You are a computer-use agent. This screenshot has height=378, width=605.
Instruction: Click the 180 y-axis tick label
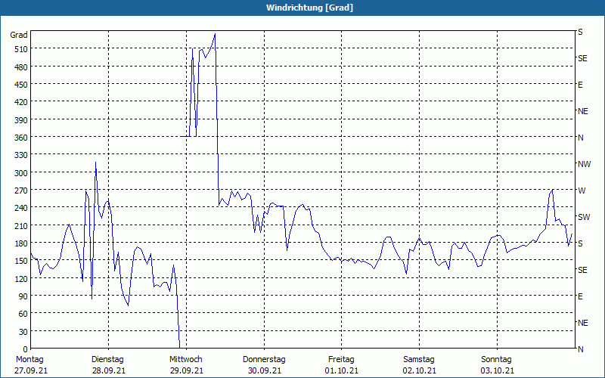coord(20,243)
